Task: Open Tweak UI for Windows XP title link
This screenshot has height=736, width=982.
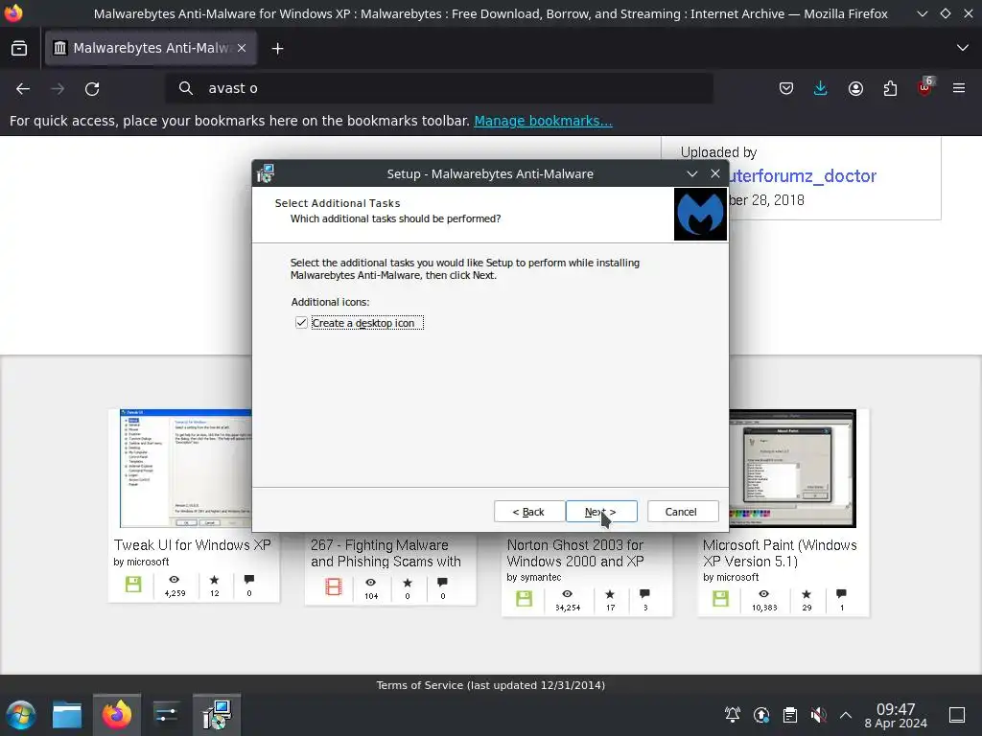Action: [x=192, y=545]
